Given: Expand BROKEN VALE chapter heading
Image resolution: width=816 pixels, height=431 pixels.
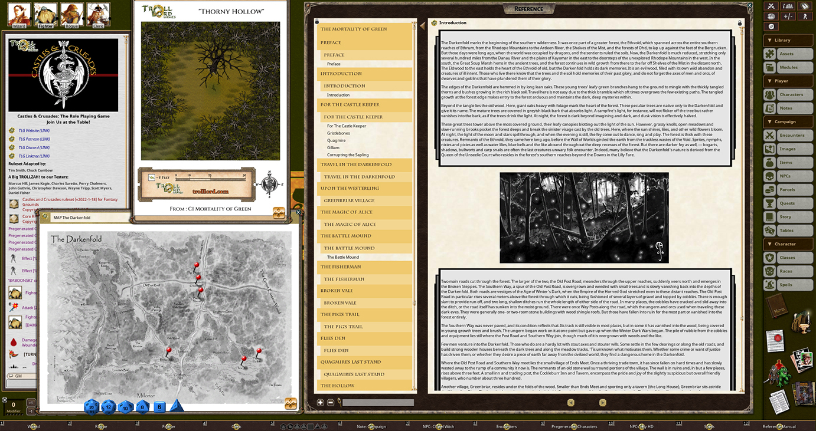Looking at the screenshot, I should tap(364, 291).
